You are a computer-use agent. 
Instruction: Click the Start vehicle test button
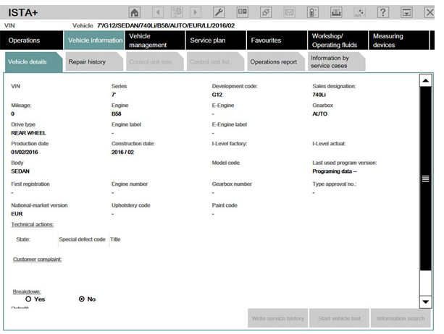click(x=339, y=319)
